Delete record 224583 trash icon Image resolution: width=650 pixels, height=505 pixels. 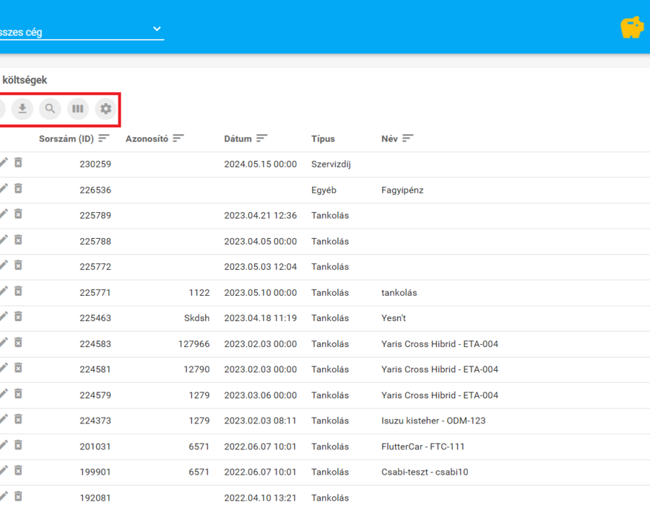click(x=18, y=343)
